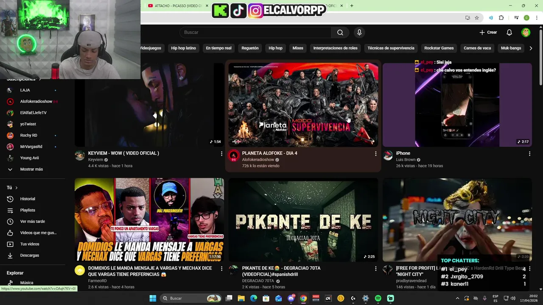Select the Rockstar Games chip
The width and height of the screenshot is (543, 305).
(x=439, y=48)
